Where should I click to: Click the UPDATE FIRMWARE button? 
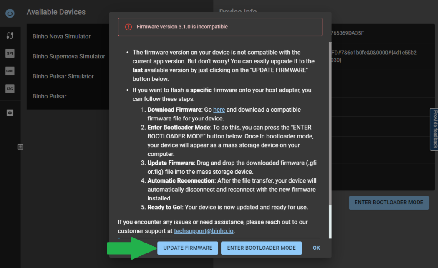click(x=188, y=248)
